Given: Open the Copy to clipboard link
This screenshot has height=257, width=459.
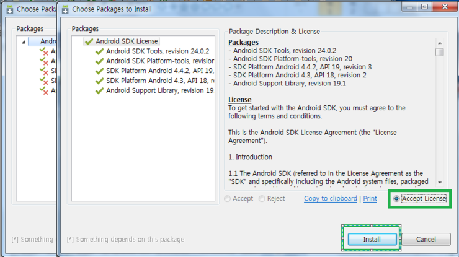Looking at the screenshot, I should click(x=331, y=199).
